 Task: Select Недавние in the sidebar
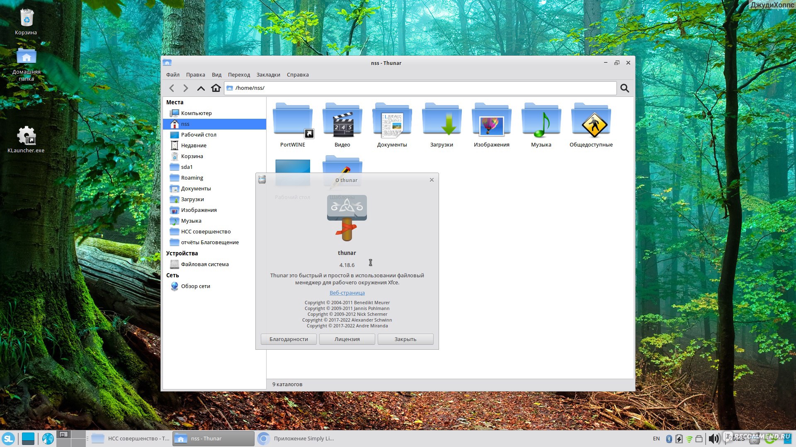tap(214, 145)
